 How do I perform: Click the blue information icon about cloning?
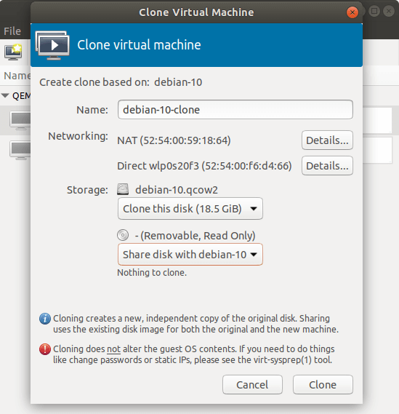pyautogui.click(x=45, y=319)
